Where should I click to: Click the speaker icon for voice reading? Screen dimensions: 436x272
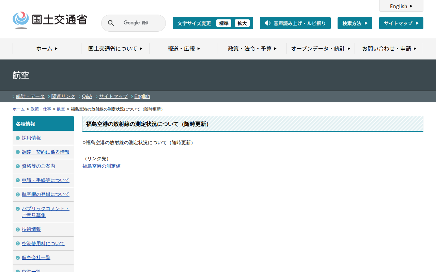[267, 23]
